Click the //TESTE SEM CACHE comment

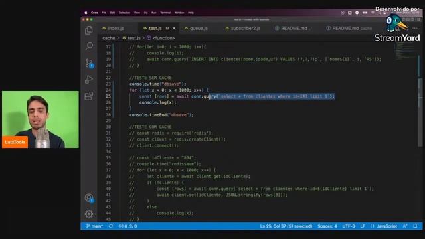tap(151, 78)
